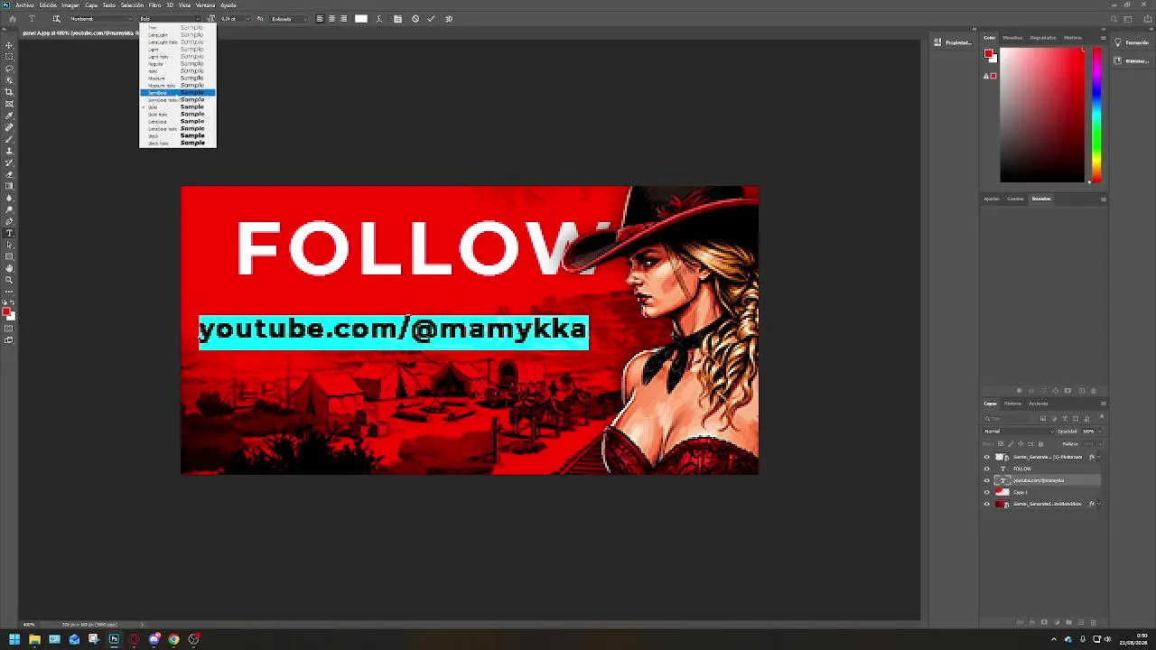Select the Eyedropper tool
Viewport: 1156px width, 650px height.
[x=9, y=116]
